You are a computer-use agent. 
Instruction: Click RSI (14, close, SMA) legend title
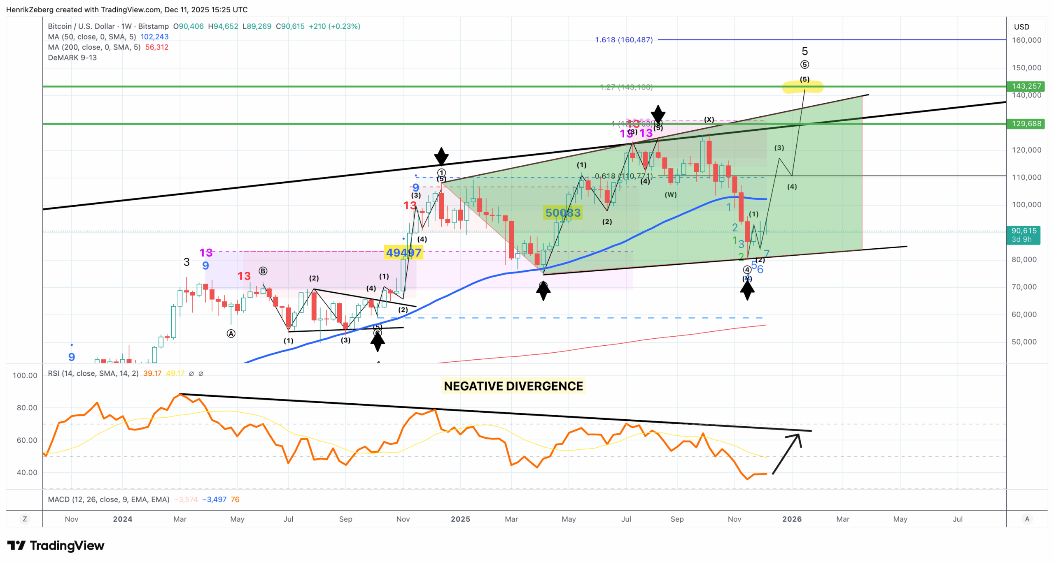pos(93,373)
